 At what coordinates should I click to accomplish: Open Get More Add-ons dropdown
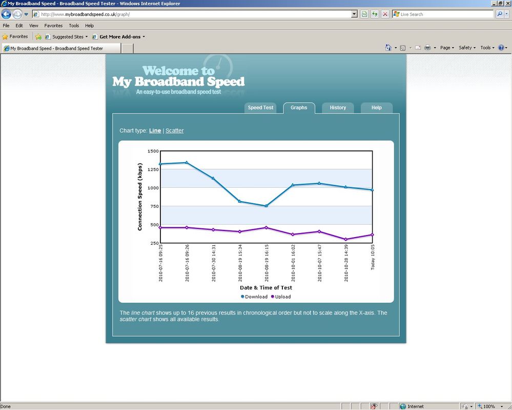(119, 36)
